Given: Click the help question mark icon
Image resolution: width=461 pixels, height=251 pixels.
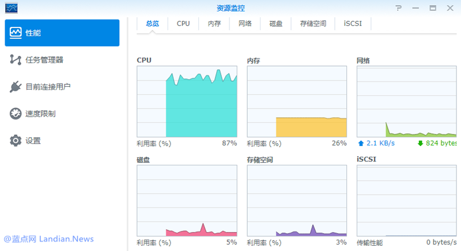Looking at the screenshot, I should coord(398,8).
